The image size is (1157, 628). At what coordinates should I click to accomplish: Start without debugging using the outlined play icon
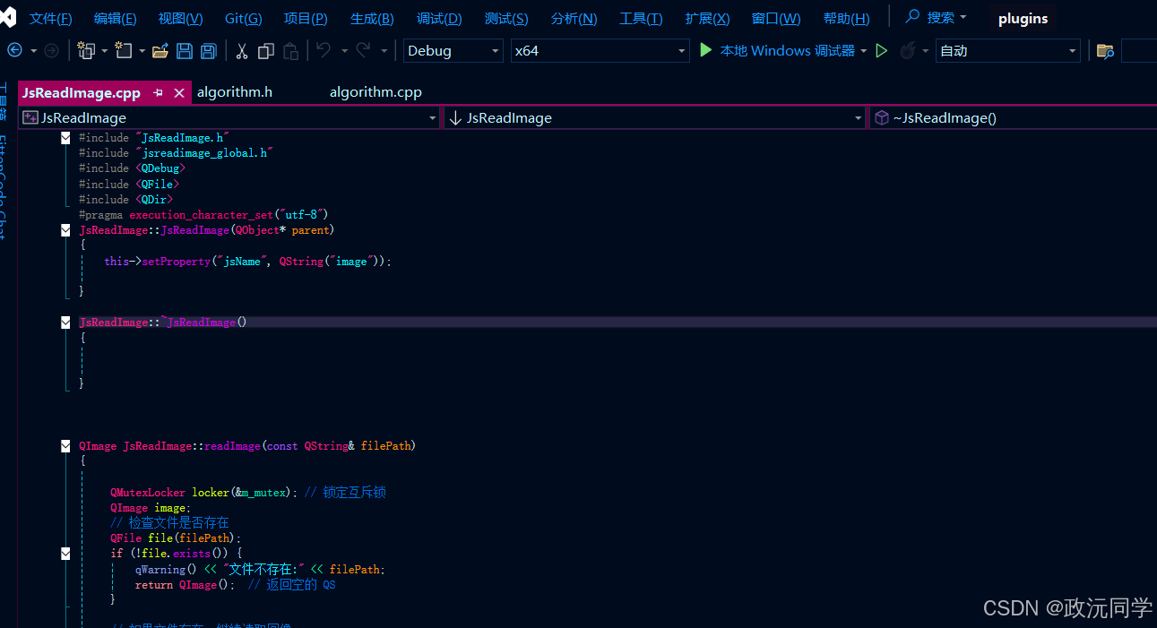tap(882, 51)
